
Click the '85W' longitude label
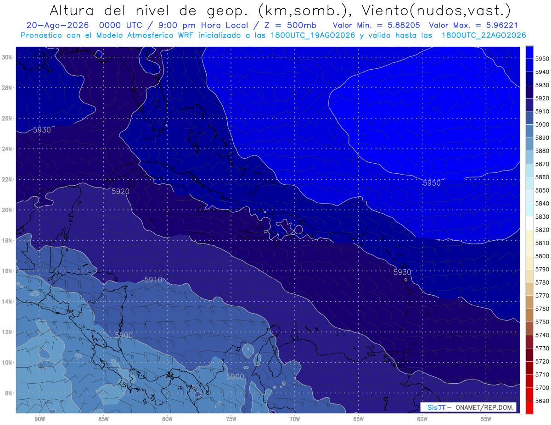click(x=103, y=419)
